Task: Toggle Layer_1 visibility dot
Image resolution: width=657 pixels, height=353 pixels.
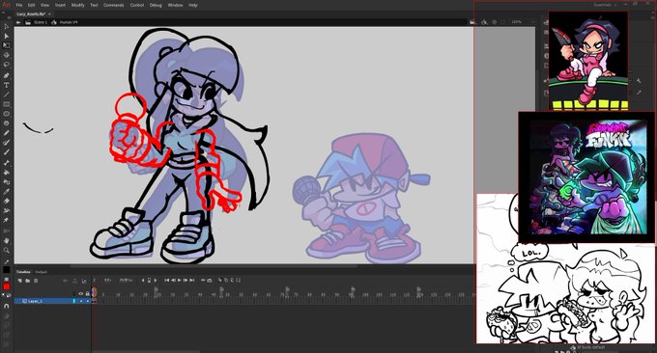Action: click(x=81, y=301)
